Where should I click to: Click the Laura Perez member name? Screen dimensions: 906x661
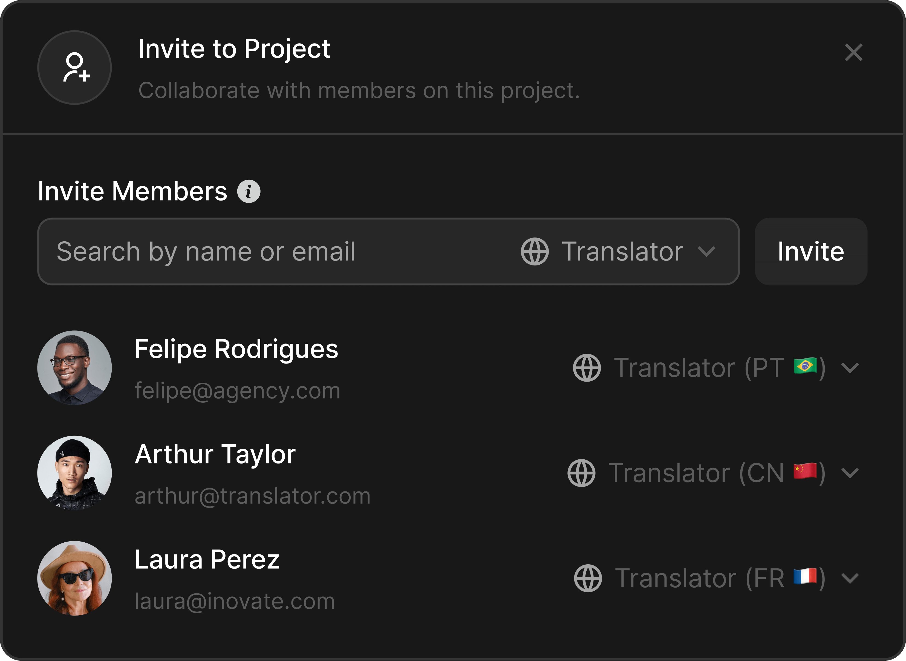pyautogui.click(x=207, y=559)
